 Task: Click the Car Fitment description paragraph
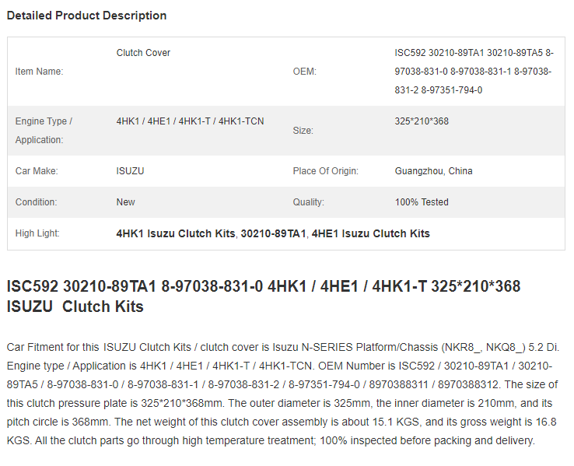click(x=283, y=394)
